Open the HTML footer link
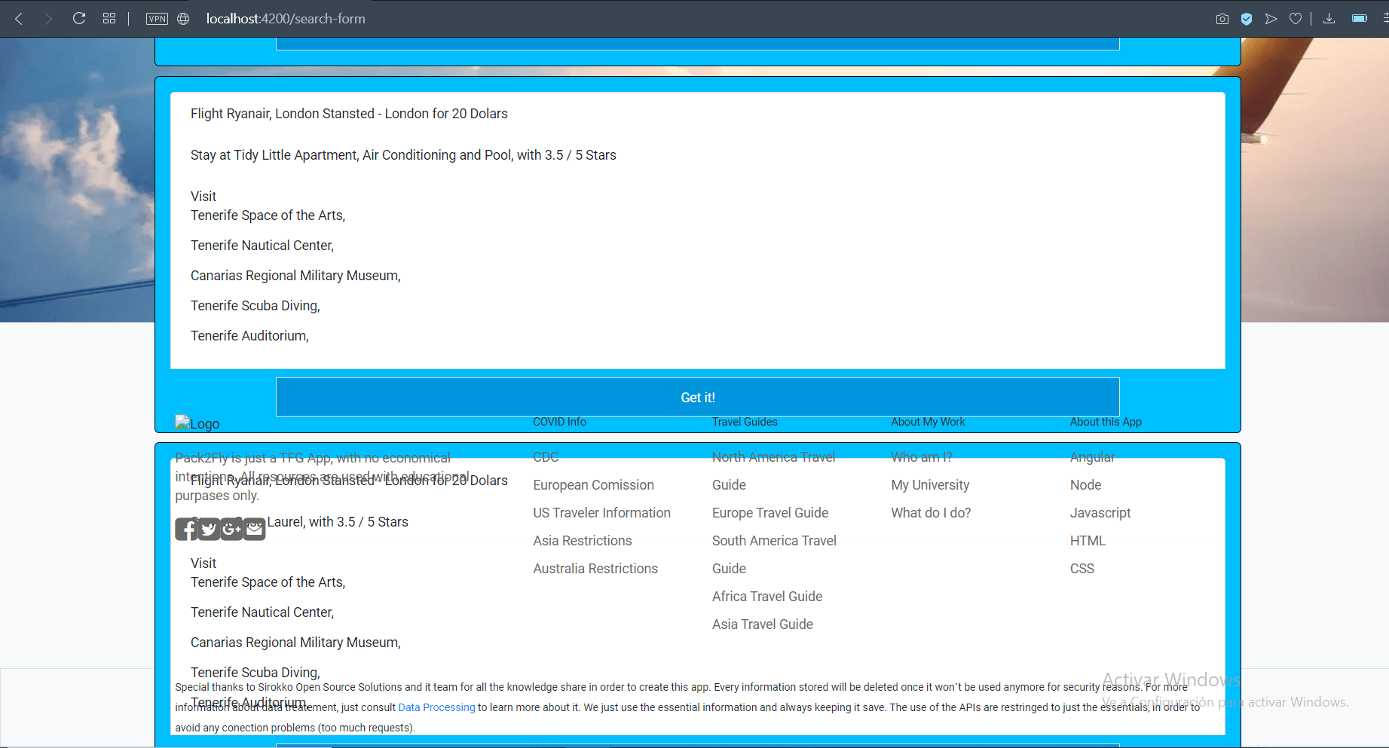 tap(1088, 541)
